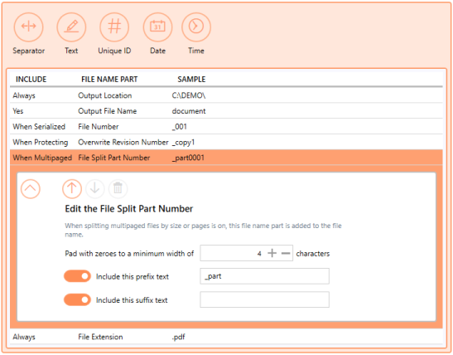Click the When Protecting include cell

tap(41, 142)
